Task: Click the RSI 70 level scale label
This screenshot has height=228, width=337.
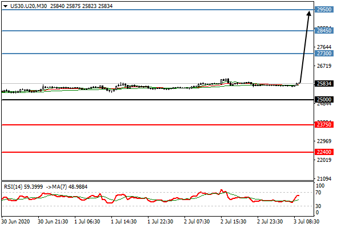Action: tap(319, 193)
